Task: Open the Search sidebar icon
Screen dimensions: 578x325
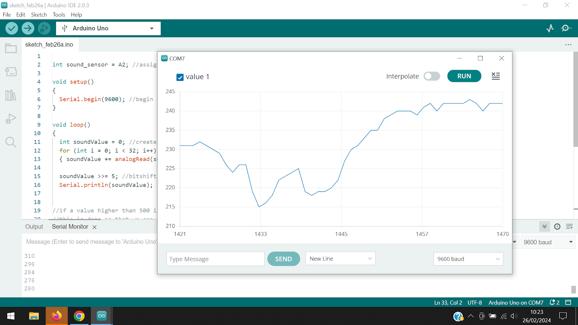Action: click(11, 142)
